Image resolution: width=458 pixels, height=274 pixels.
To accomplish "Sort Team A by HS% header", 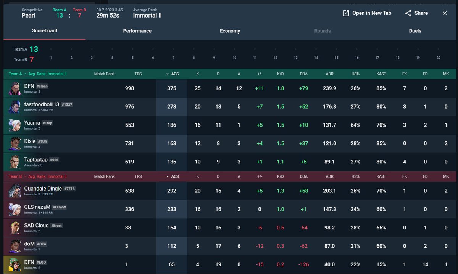I will tap(355, 74).
